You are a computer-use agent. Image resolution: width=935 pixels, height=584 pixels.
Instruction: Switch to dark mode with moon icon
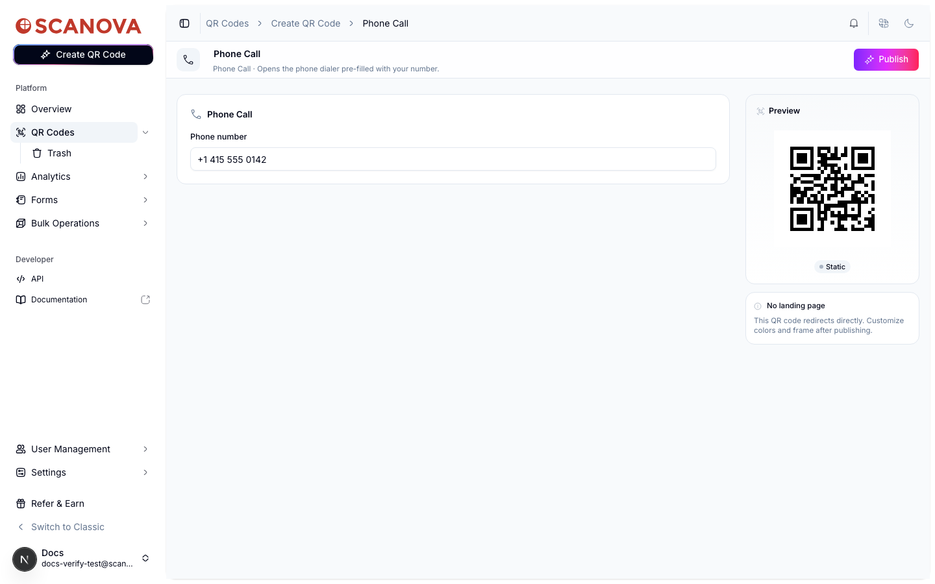click(x=909, y=23)
